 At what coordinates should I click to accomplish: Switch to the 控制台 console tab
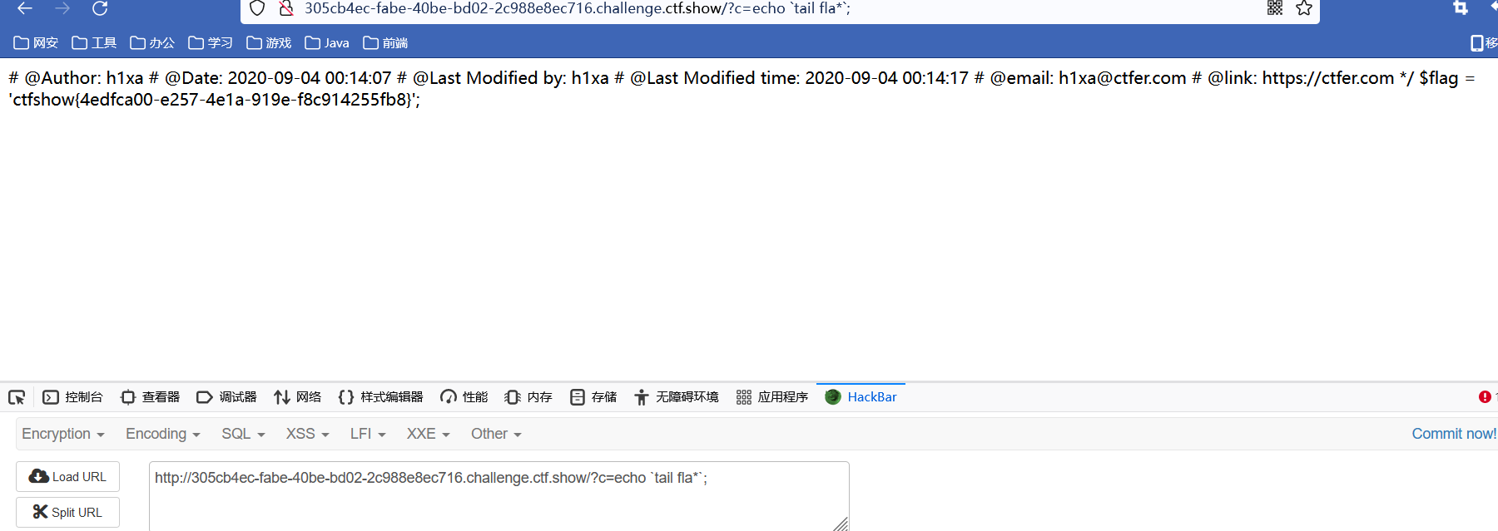72,397
